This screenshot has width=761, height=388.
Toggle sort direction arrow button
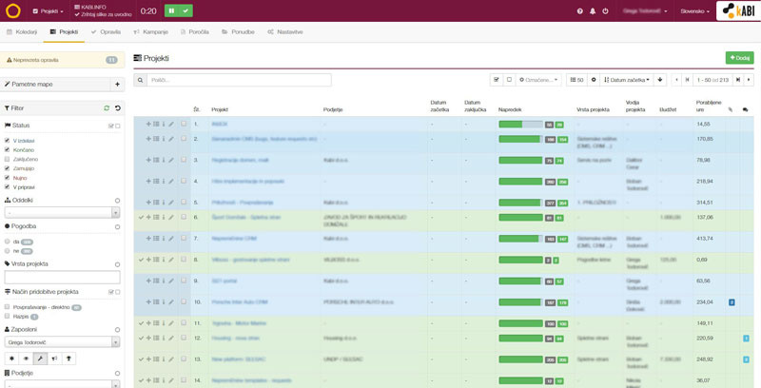tap(660, 80)
